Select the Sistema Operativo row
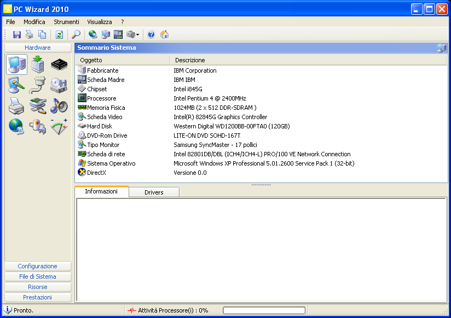Screen dimensions: 451x318 point(262,163)
